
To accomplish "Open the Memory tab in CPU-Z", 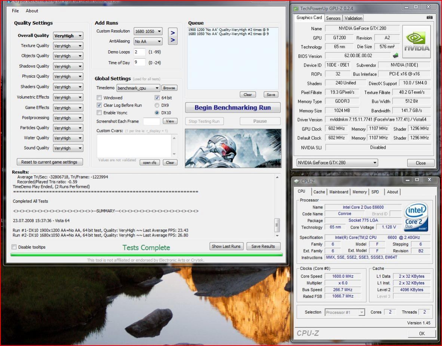I will tap(359, 192).
